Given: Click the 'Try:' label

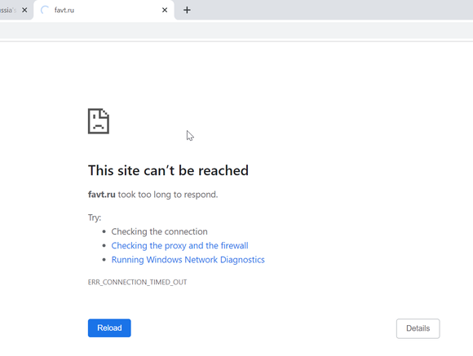Looking at the screenshot, I should (x=95, y=218).
